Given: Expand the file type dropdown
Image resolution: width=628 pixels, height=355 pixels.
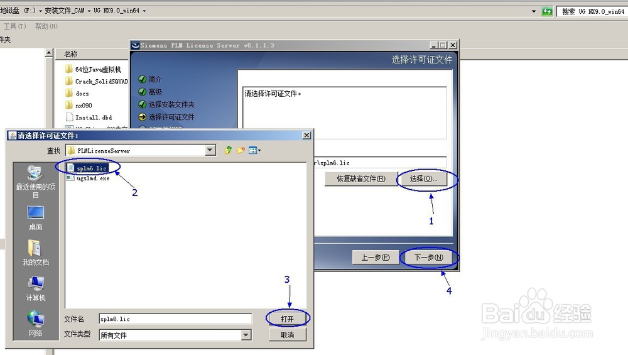Looking at the screenshot, I should (x=246, y=335).
